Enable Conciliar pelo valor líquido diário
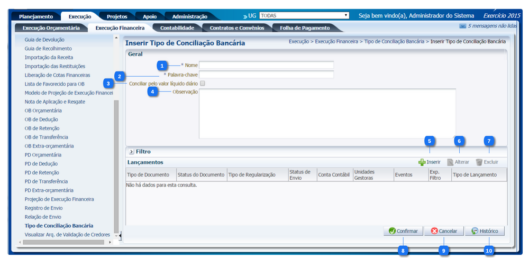529x258 pixels. click(203, 84)
